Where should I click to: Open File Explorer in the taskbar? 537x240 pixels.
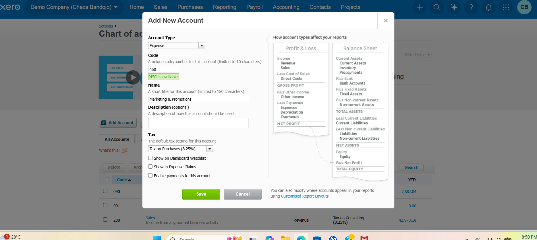point(285,238)
